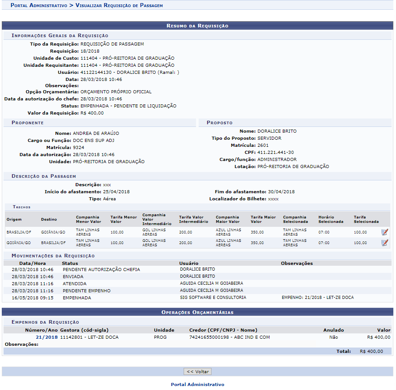Click the Valor da Requisição amount R$ 400,00
Screen dimensions: 396x390
(x=92, y=113)
